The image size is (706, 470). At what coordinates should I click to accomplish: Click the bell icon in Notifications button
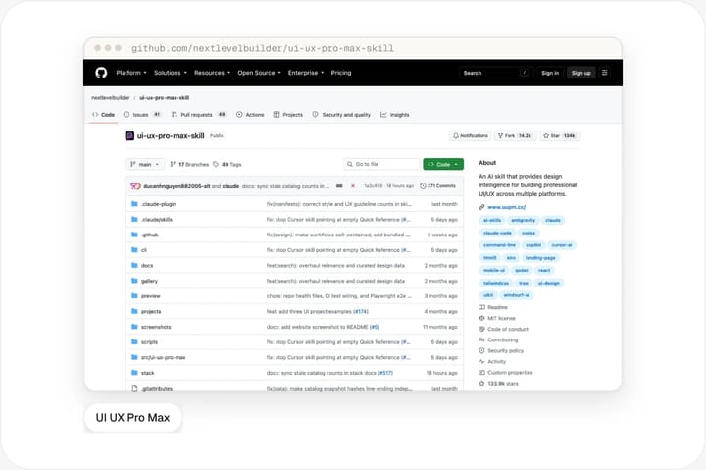[x=456, y=135]
